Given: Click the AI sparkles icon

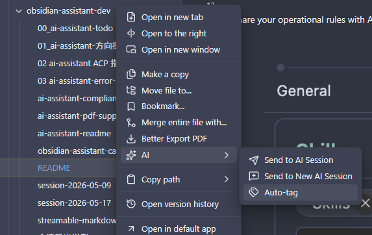Looking at the screenshot, I should tap(131, 155).
